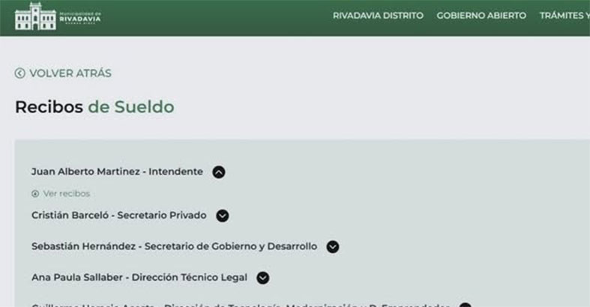The height and width of the screenshot is (307, 590).
Task: Expand the Guillermo row chevron
Action: pyautogui.click(x=465, y=305)
